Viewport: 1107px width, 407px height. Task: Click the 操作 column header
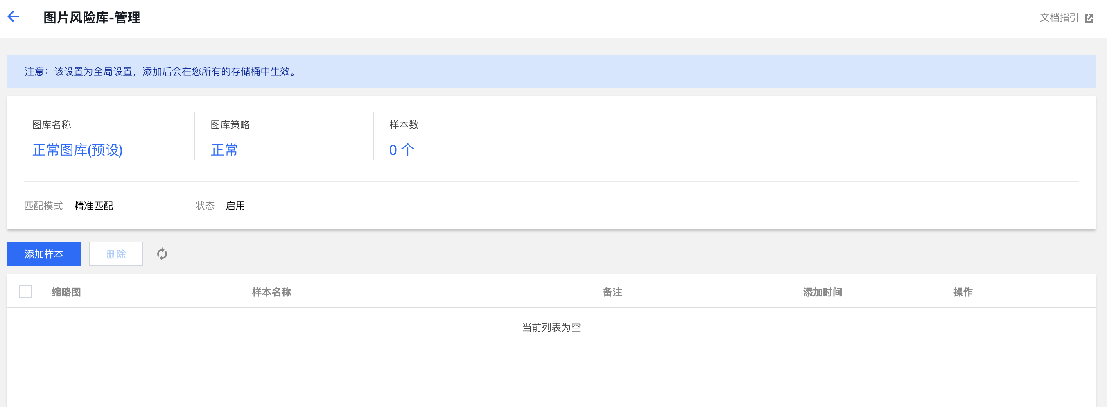click(962, 292)
